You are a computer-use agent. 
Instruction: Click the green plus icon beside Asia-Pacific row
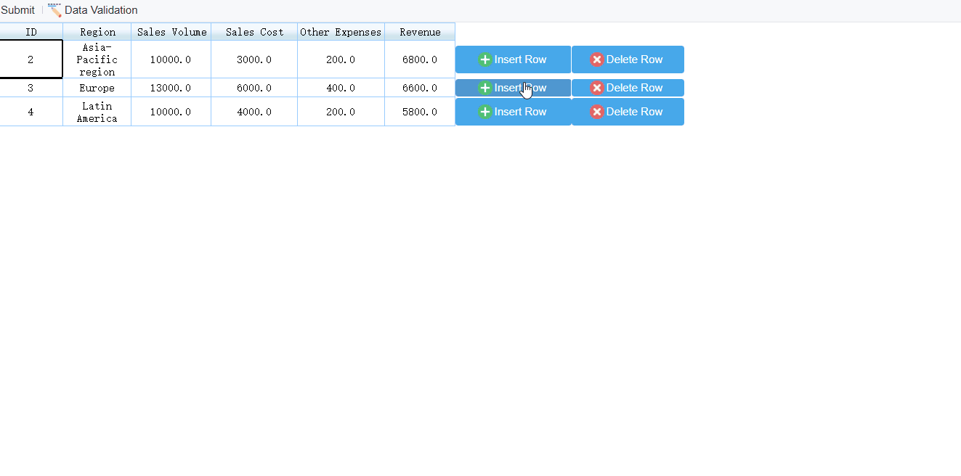point(484,59)
